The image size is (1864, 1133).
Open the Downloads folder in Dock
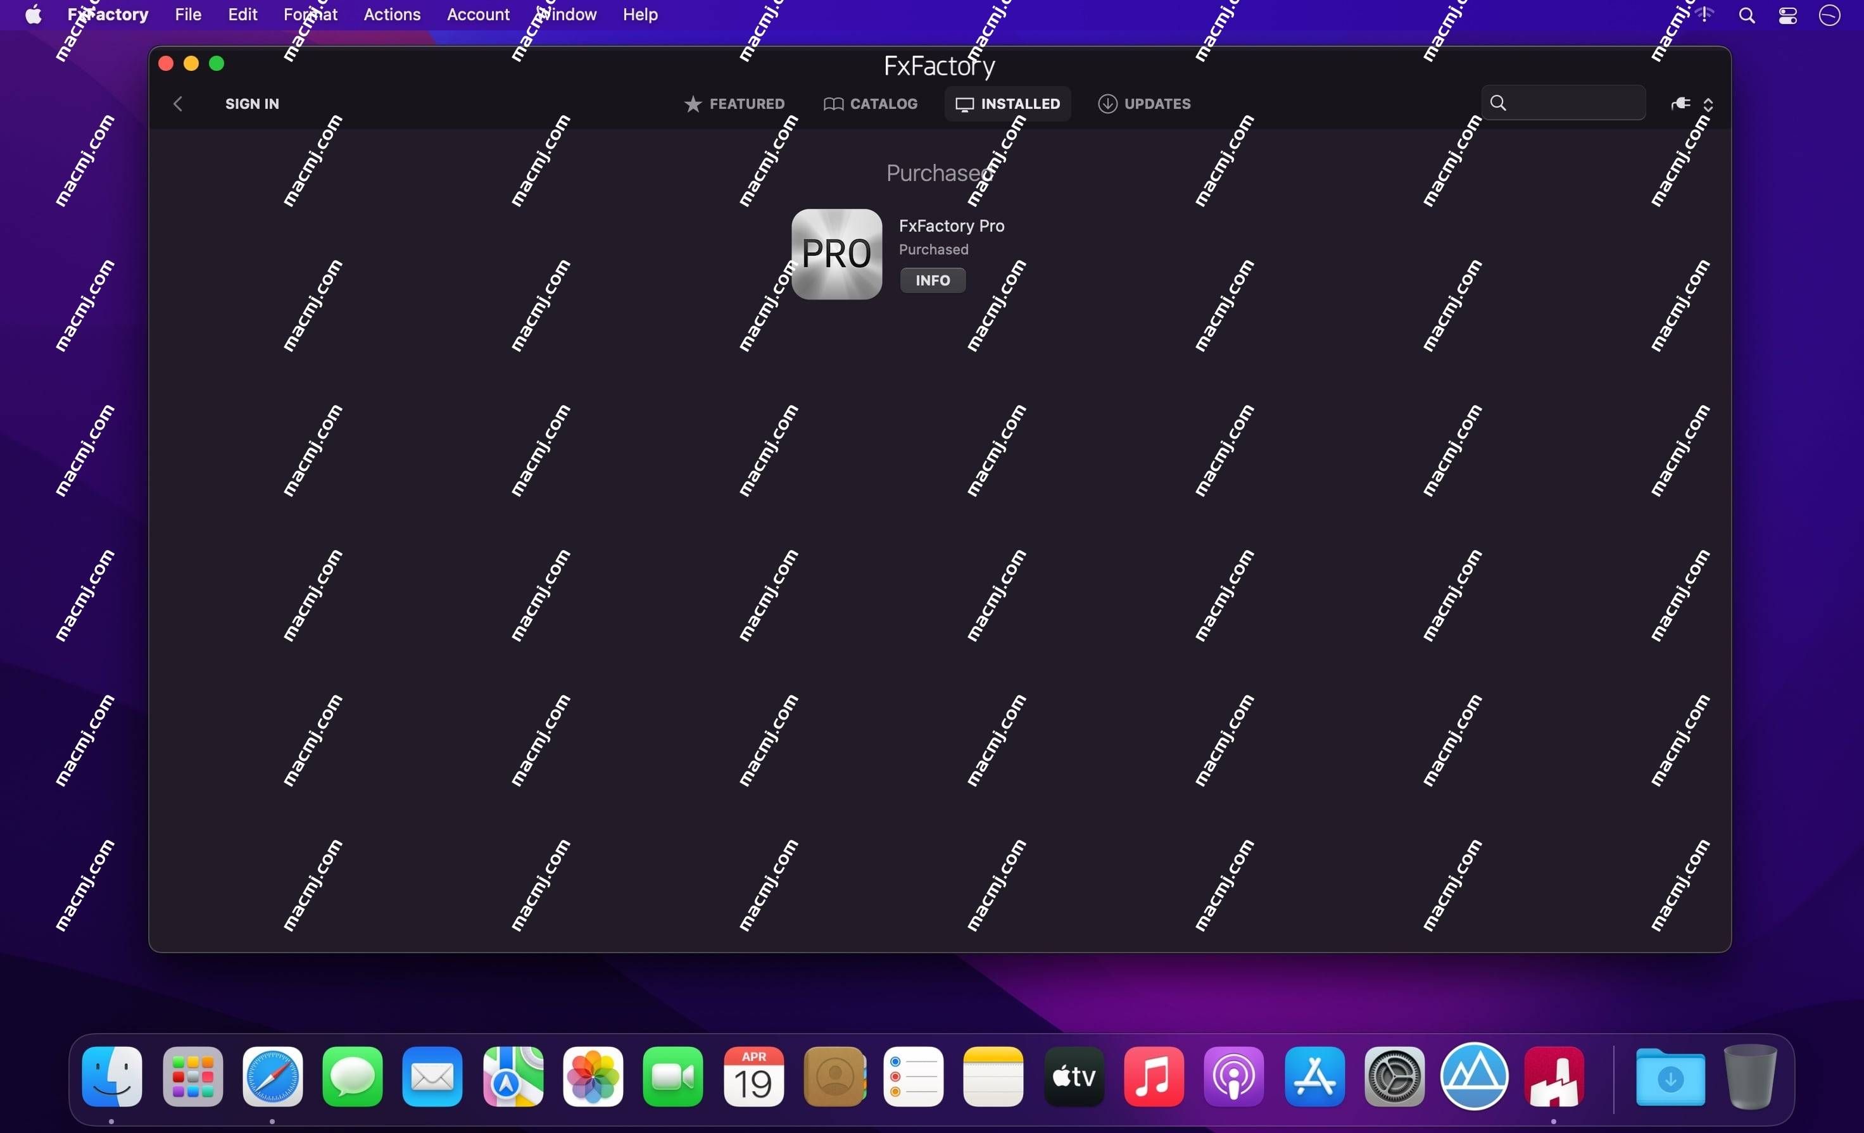(x=1670, y=1077)
